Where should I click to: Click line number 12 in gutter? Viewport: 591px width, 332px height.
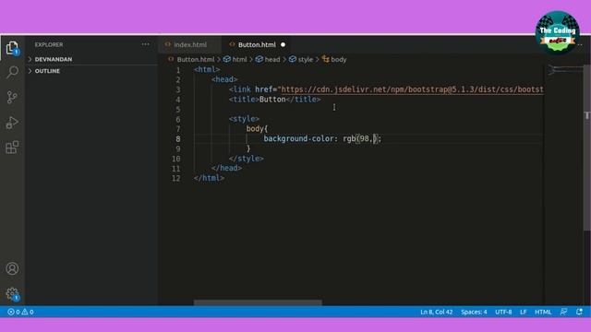coord(176,178)
